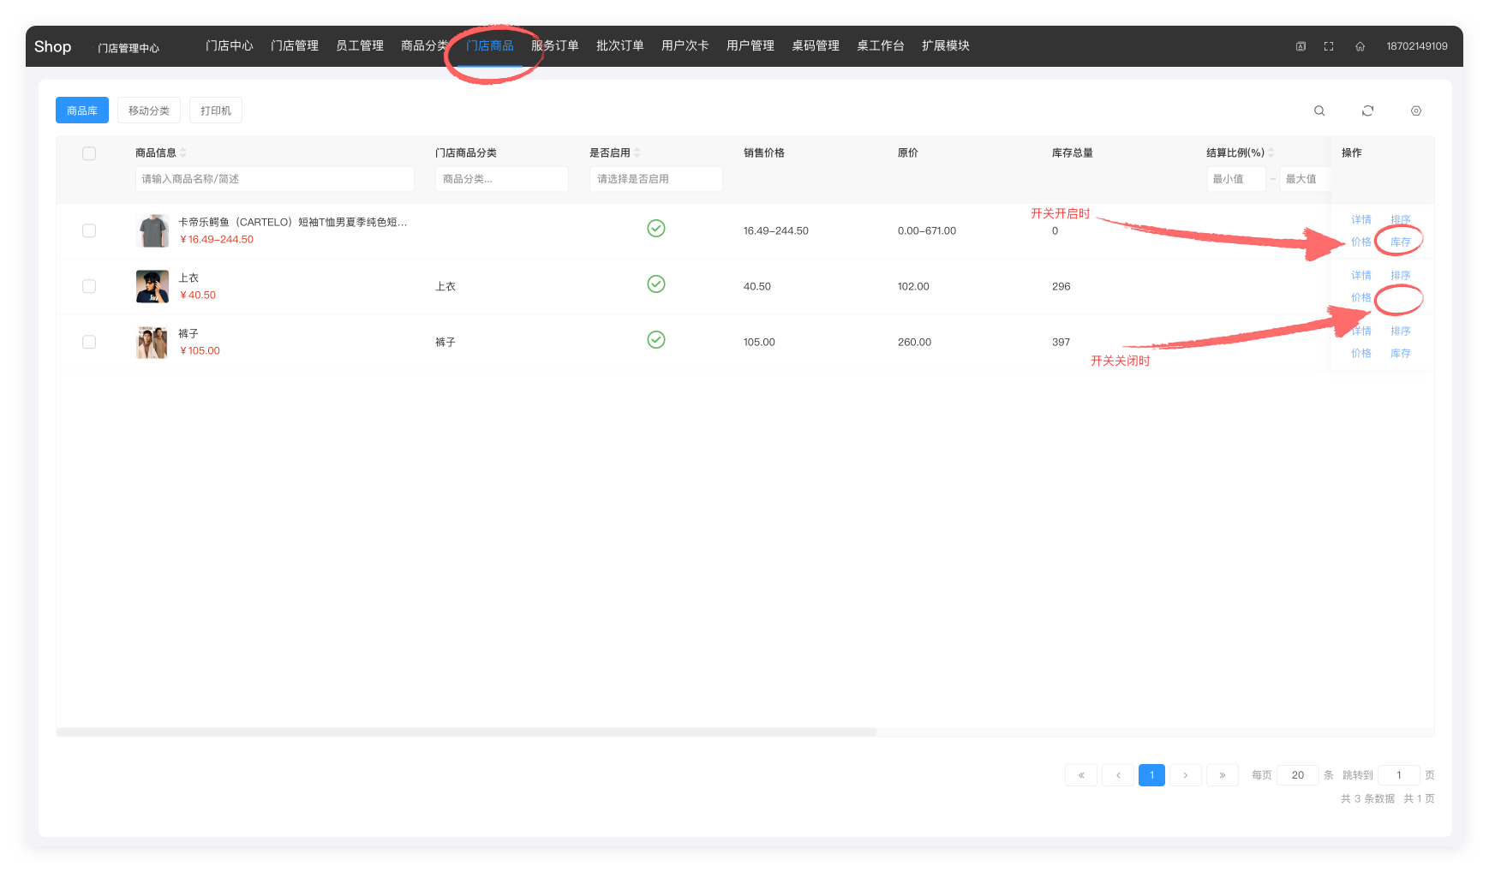Click the language translate icon in the top bar
Viewport: 1489px width, 872px height.
tap(1301, 46)
